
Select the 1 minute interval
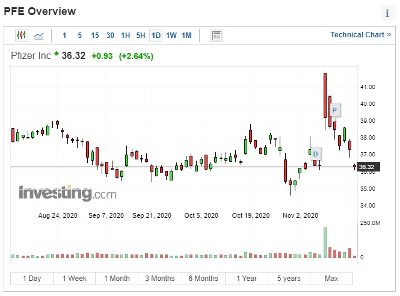(64, 35)
